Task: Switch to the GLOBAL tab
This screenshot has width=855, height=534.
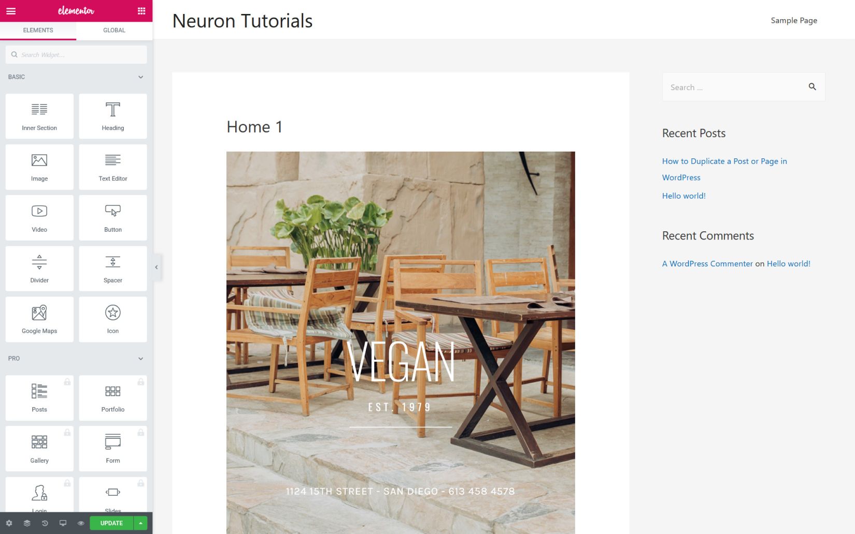Action: click(113, 30)
